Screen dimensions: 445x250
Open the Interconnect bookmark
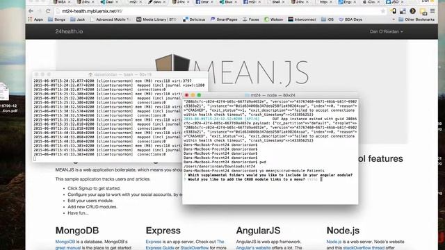[x=302, y=19]
